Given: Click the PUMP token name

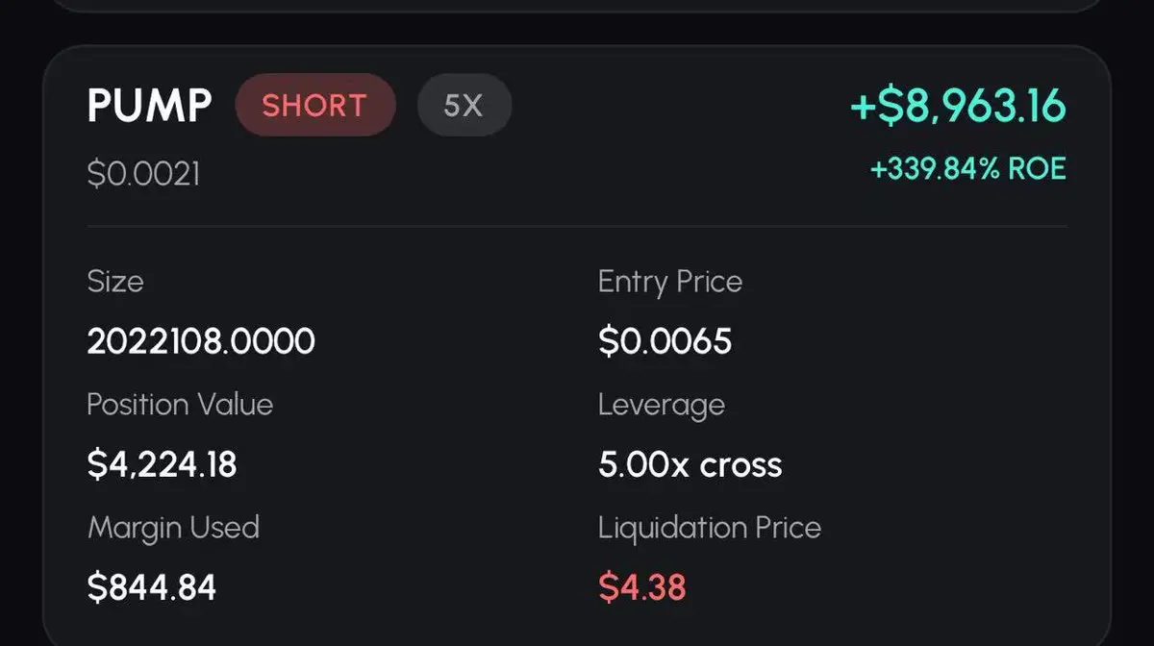Looking at the screenshot, I should (x=149, y=105).
